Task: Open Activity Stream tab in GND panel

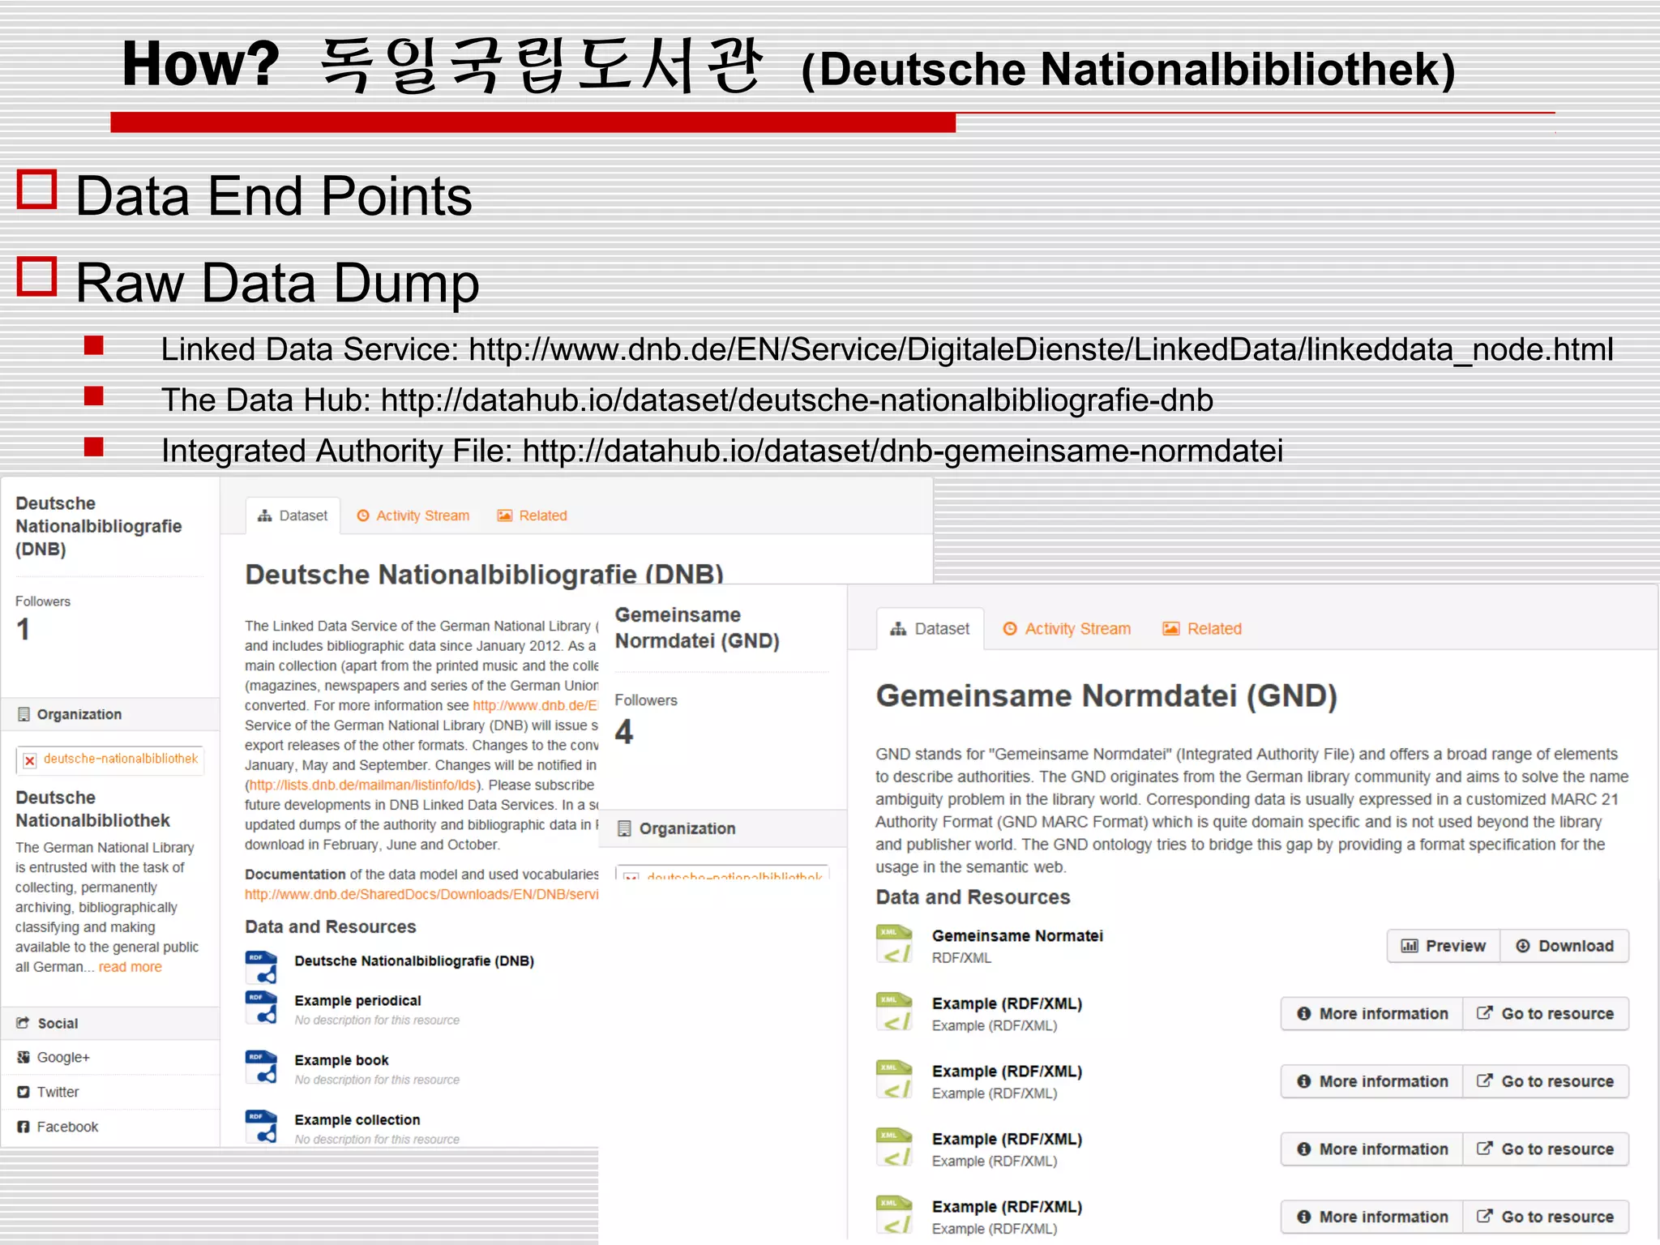Action: click(x=1067, y=629)
